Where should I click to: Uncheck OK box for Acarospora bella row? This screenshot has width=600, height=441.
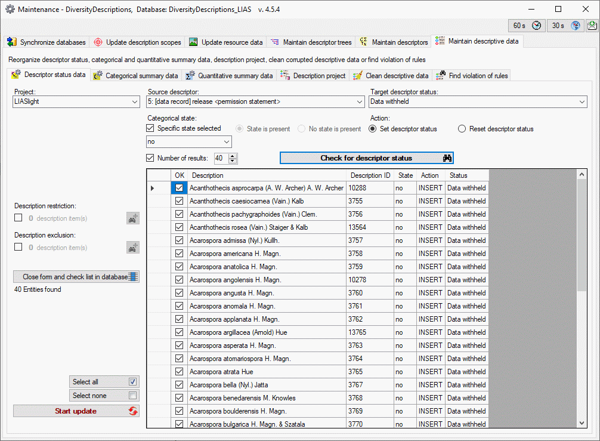click(x=179, y=384)
